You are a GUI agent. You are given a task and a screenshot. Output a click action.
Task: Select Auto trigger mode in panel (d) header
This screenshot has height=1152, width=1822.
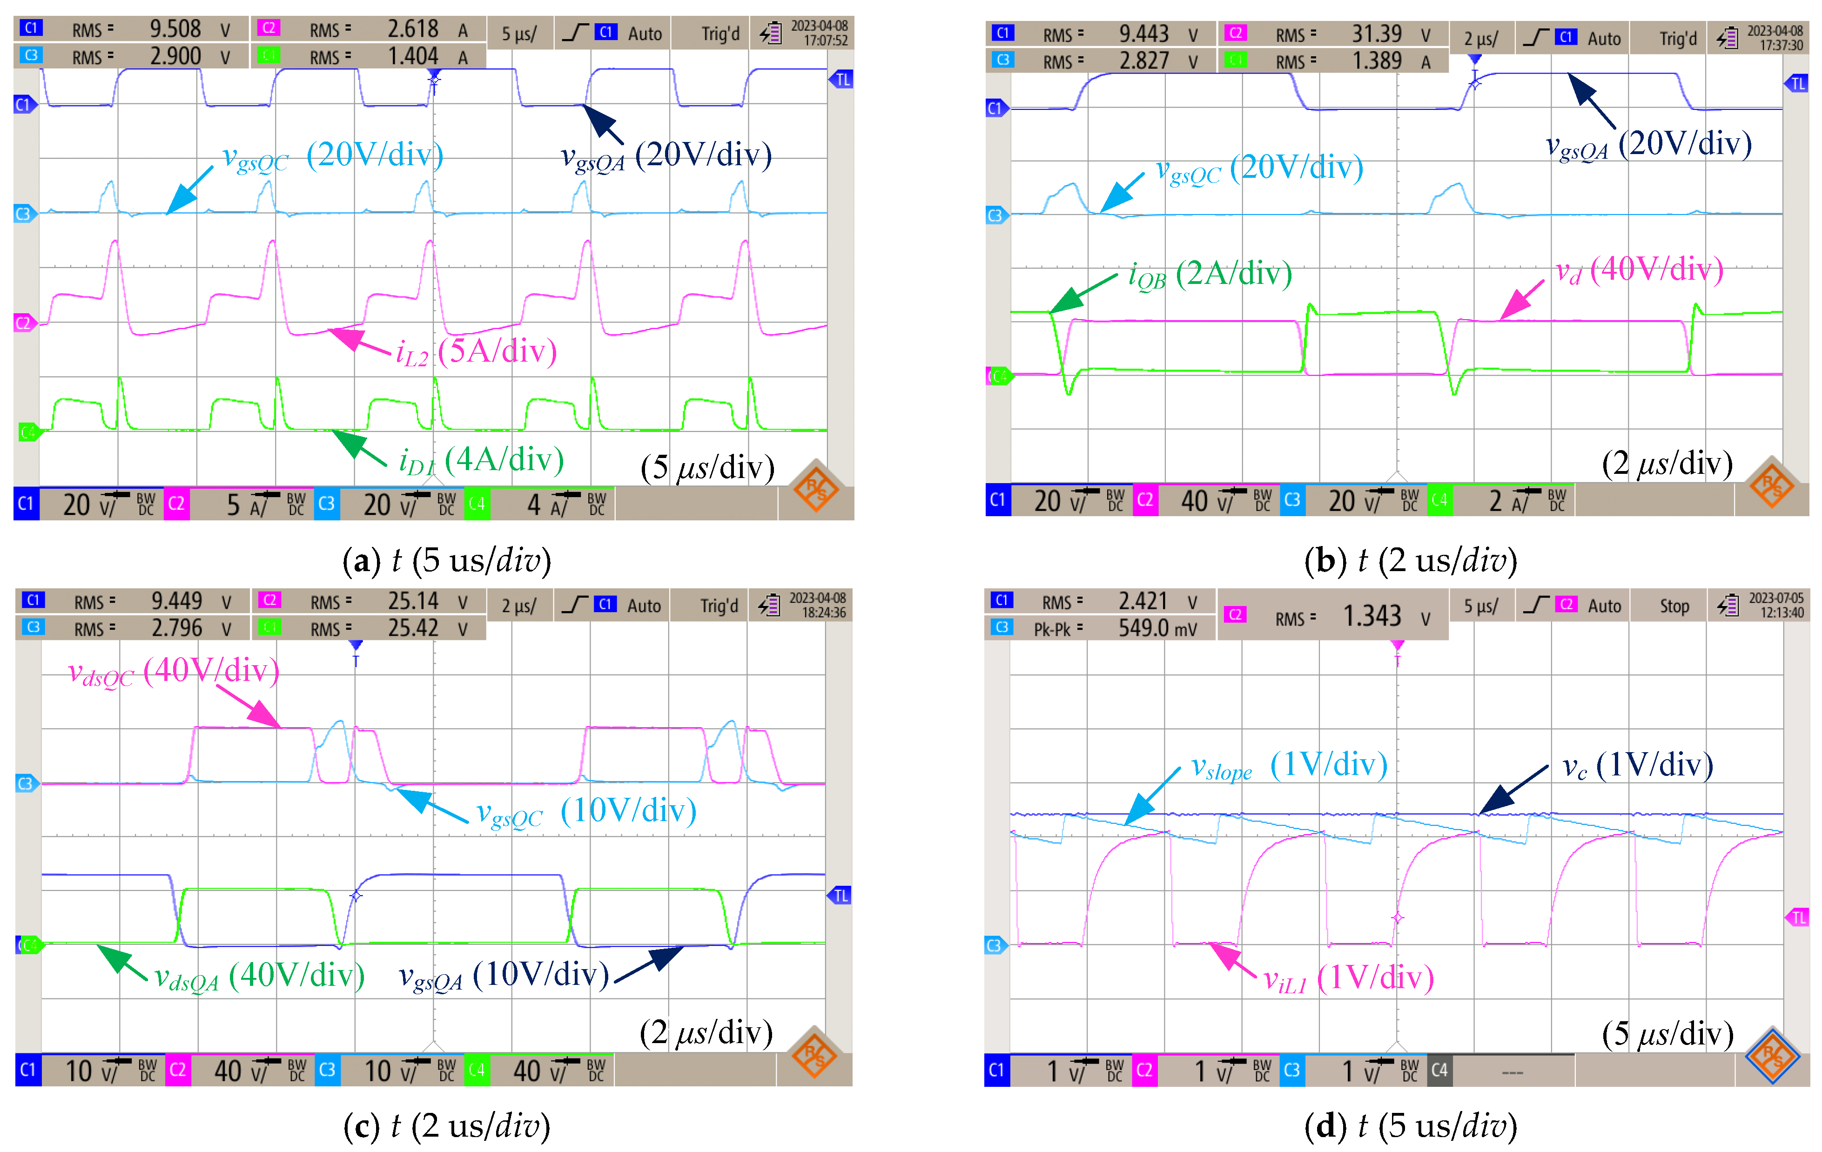(x=1604, y=606)
